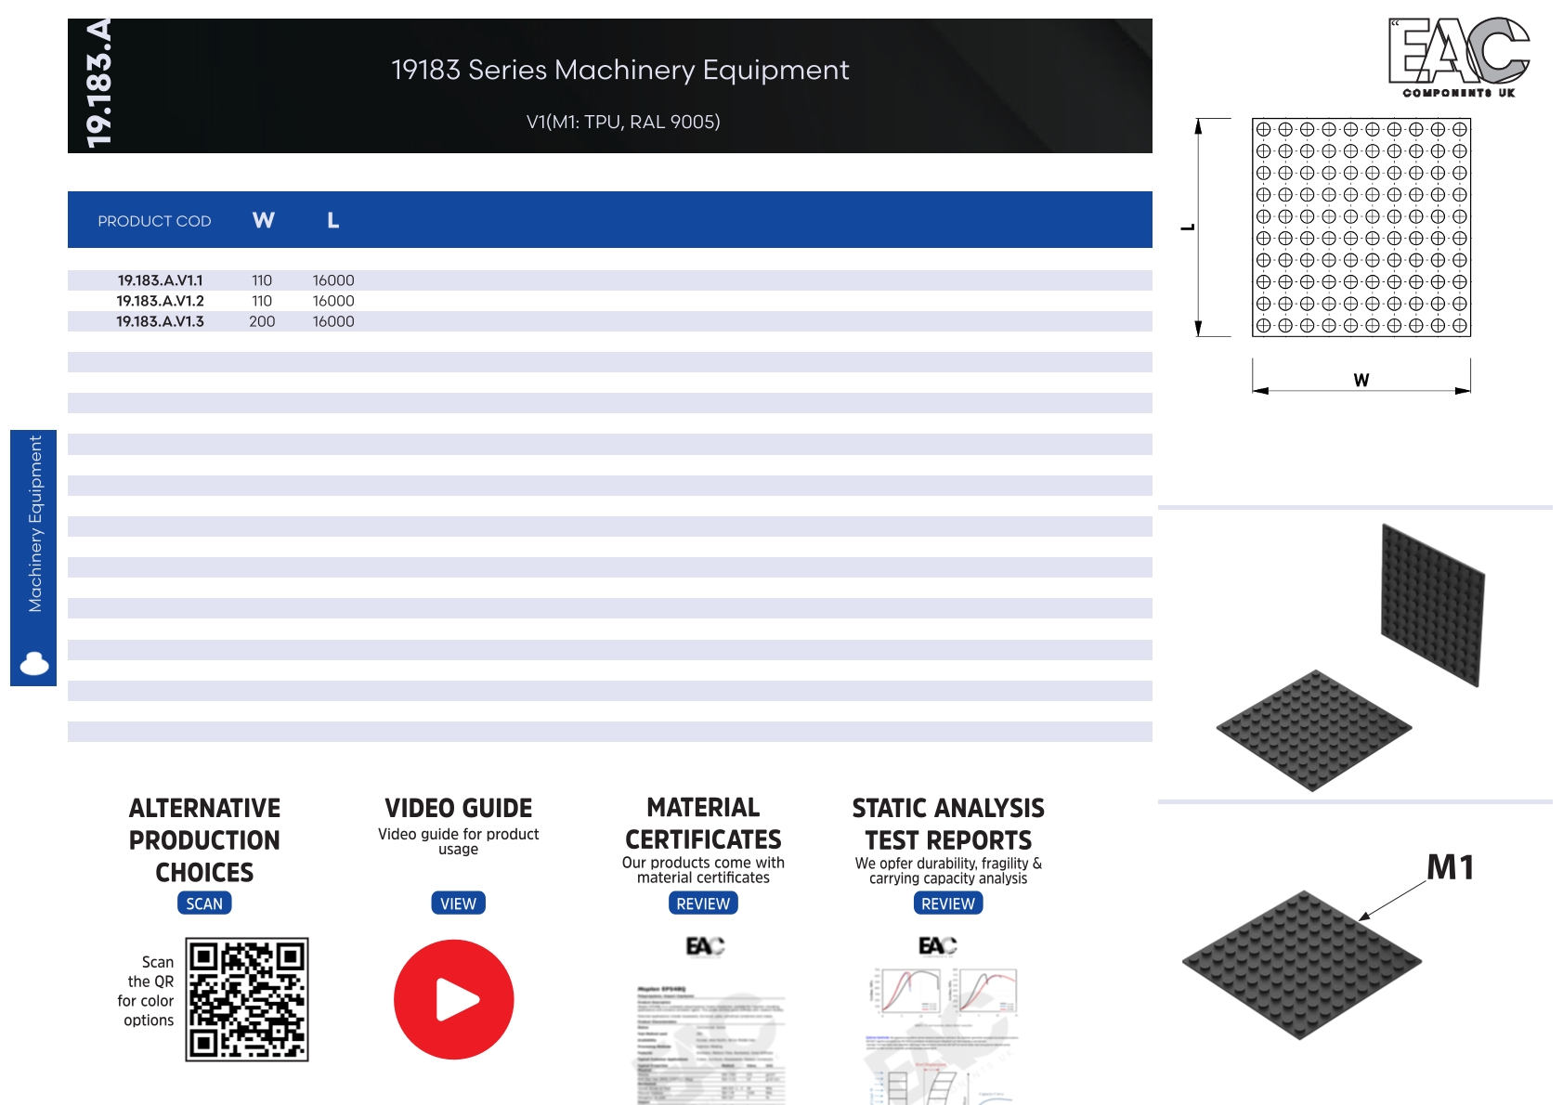The height and width of the screenshot is (1105, 1563).
Task: Click product code 19.183.A.V1.2
Action: click(160, 301)
